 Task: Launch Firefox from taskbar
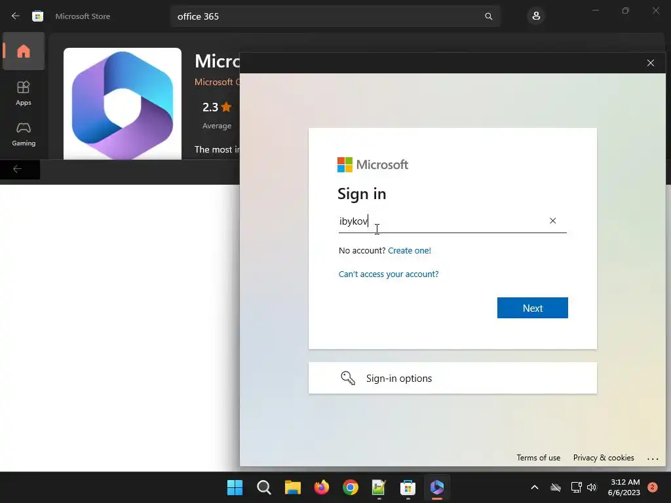pyautogui.click(x=321, y=487)
